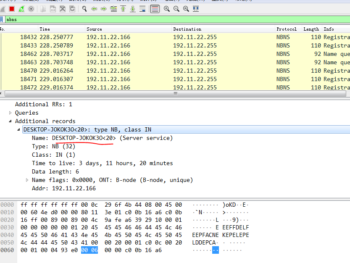
Task: Collapse the DESKTOP-JOKOK3O type NB record
Action: 19,129
